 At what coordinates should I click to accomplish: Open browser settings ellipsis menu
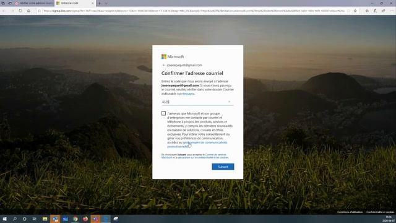pos(392,11)
